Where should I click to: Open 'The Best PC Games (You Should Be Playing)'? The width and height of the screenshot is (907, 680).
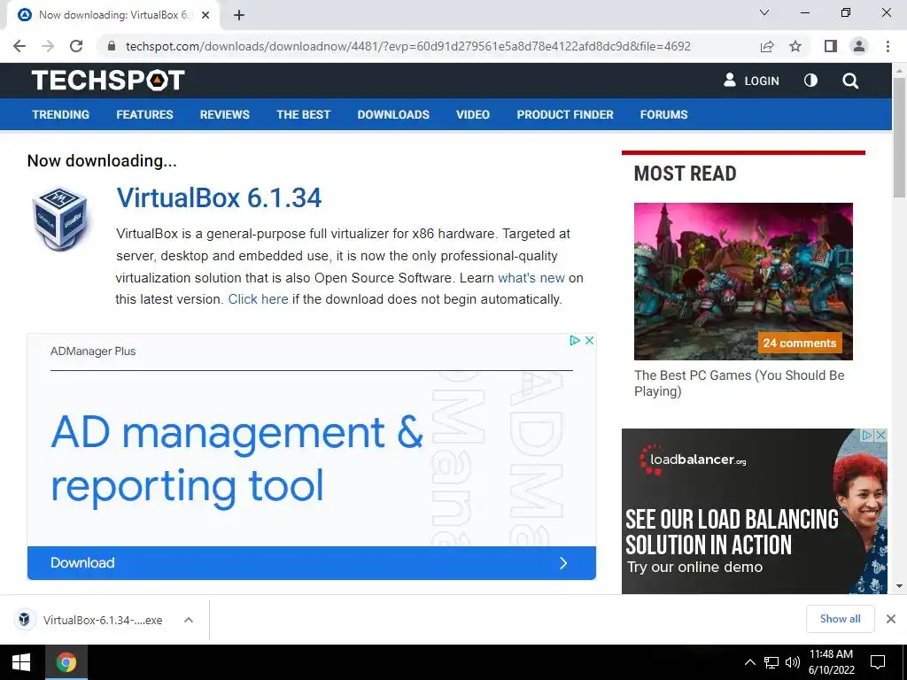click(x=740, y=382)
